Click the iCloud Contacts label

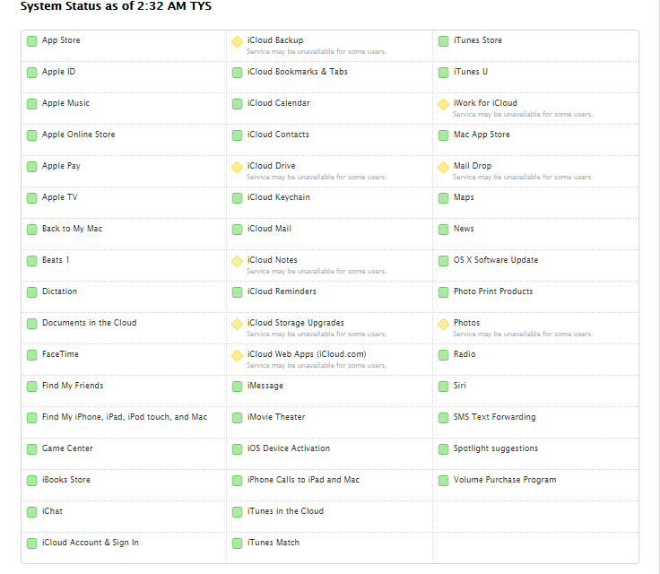click(x=278, y=135)
